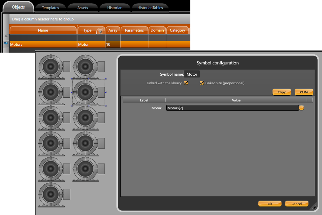Sort by the Name column header

coord(43,30)
